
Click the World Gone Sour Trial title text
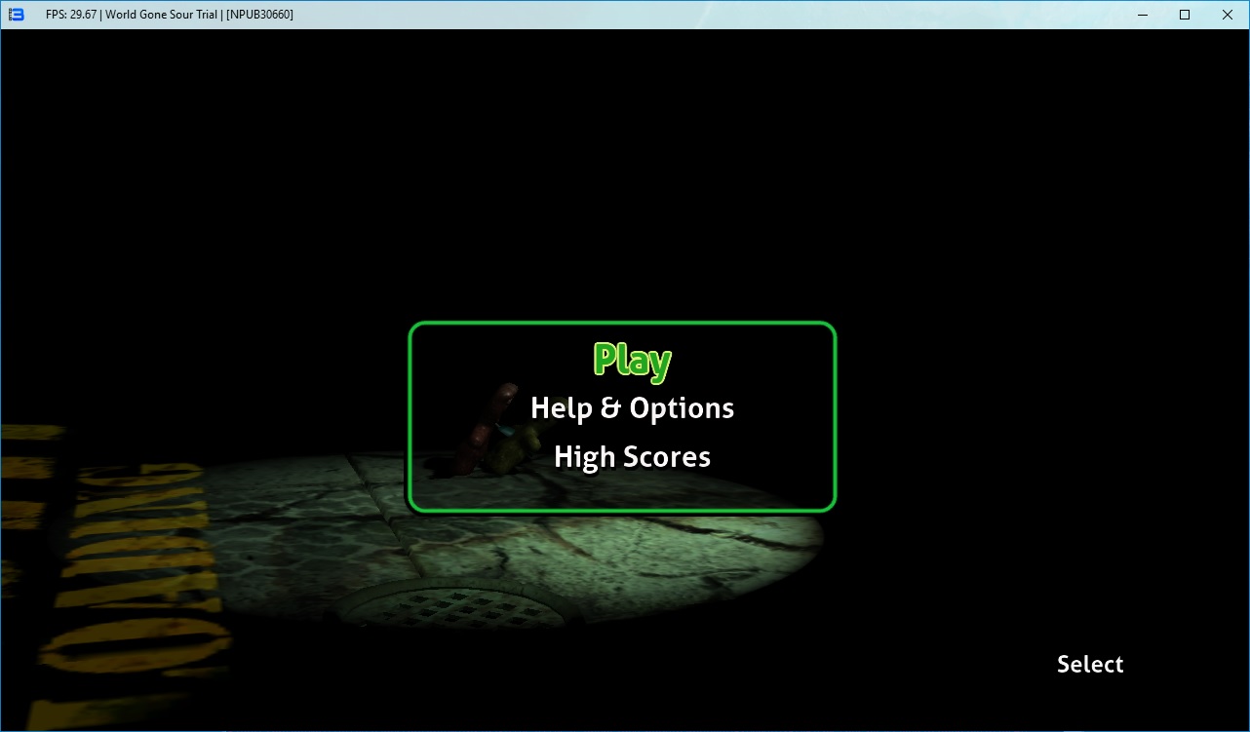(161, 15)
